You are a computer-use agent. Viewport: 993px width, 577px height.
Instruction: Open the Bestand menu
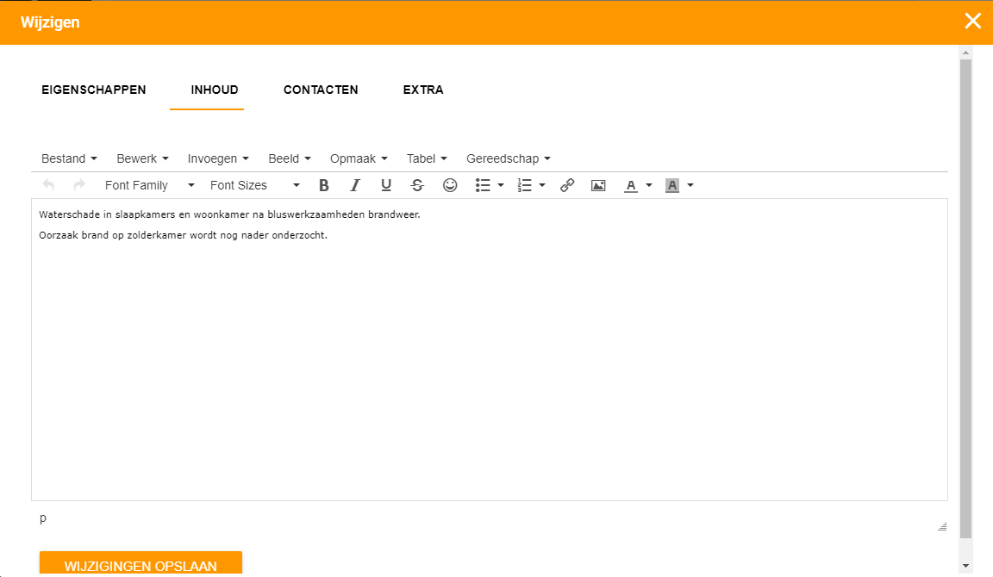pos(69,158)
